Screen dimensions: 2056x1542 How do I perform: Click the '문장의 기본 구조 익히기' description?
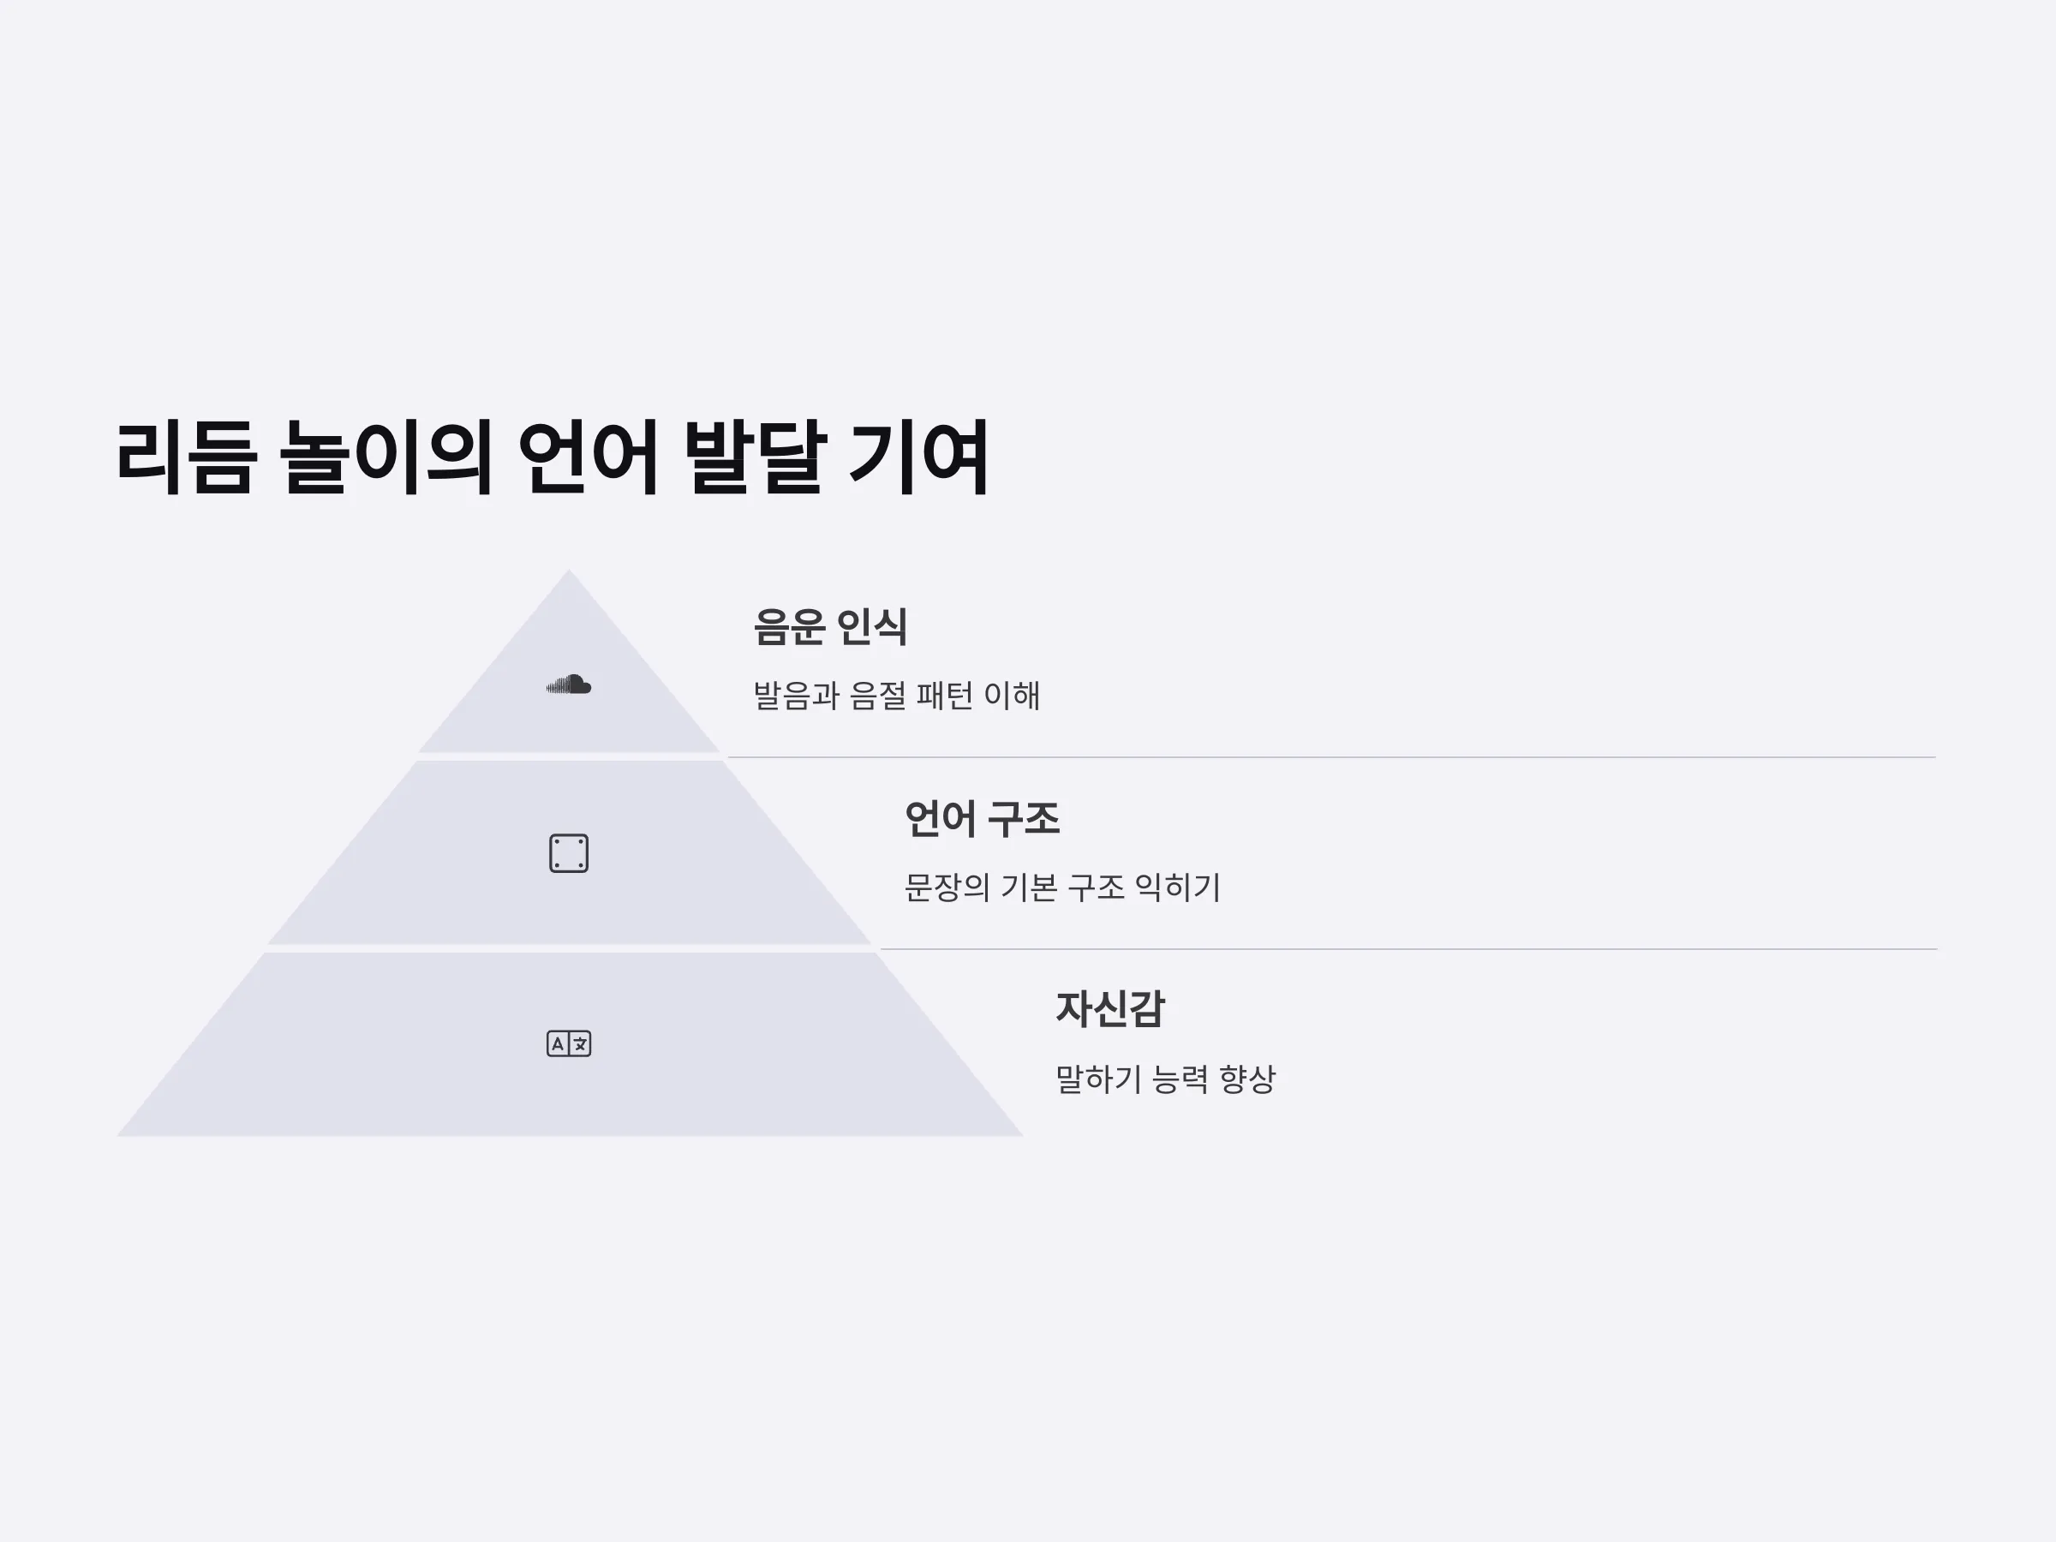click(1062, 888)
